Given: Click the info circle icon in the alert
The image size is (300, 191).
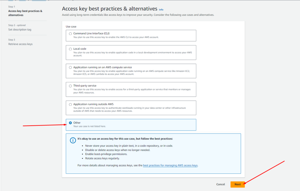Looking at the screenshot, I should (x=73, y=140).
